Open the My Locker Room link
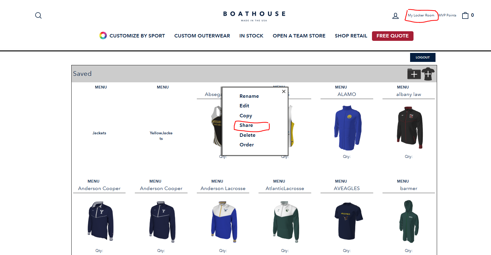 [x=421, y=15]
